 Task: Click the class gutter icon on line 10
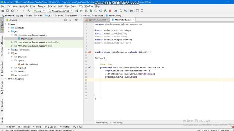(x=90, y=52)
